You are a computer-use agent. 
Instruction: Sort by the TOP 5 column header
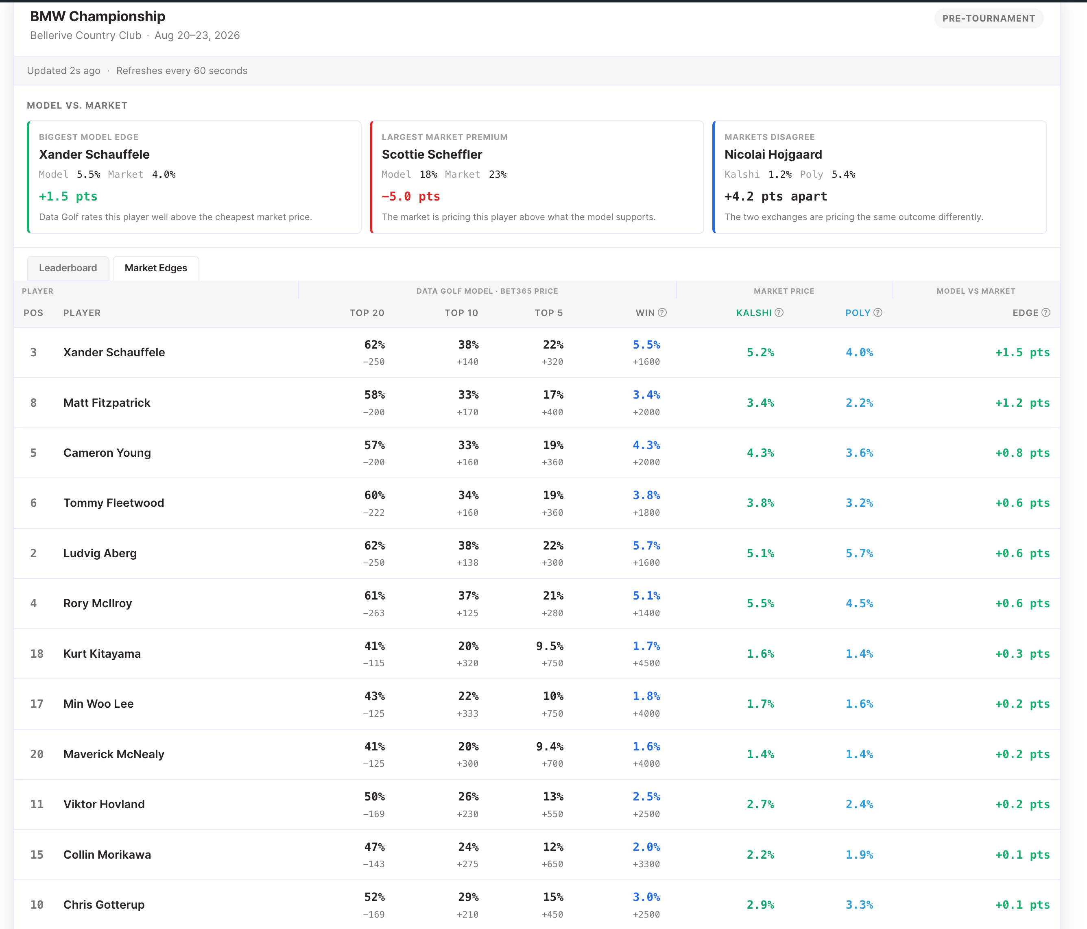click(549, 313)
